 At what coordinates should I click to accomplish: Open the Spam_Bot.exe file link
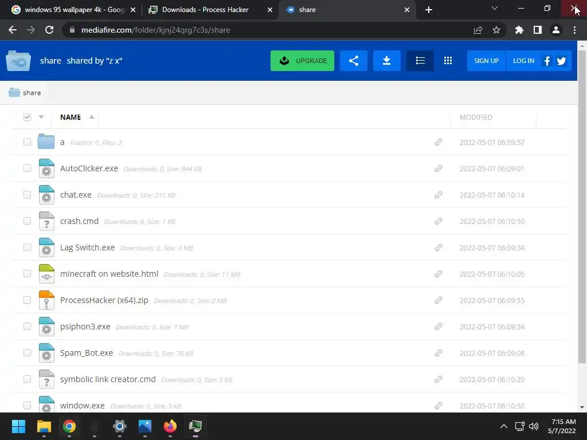87,353
